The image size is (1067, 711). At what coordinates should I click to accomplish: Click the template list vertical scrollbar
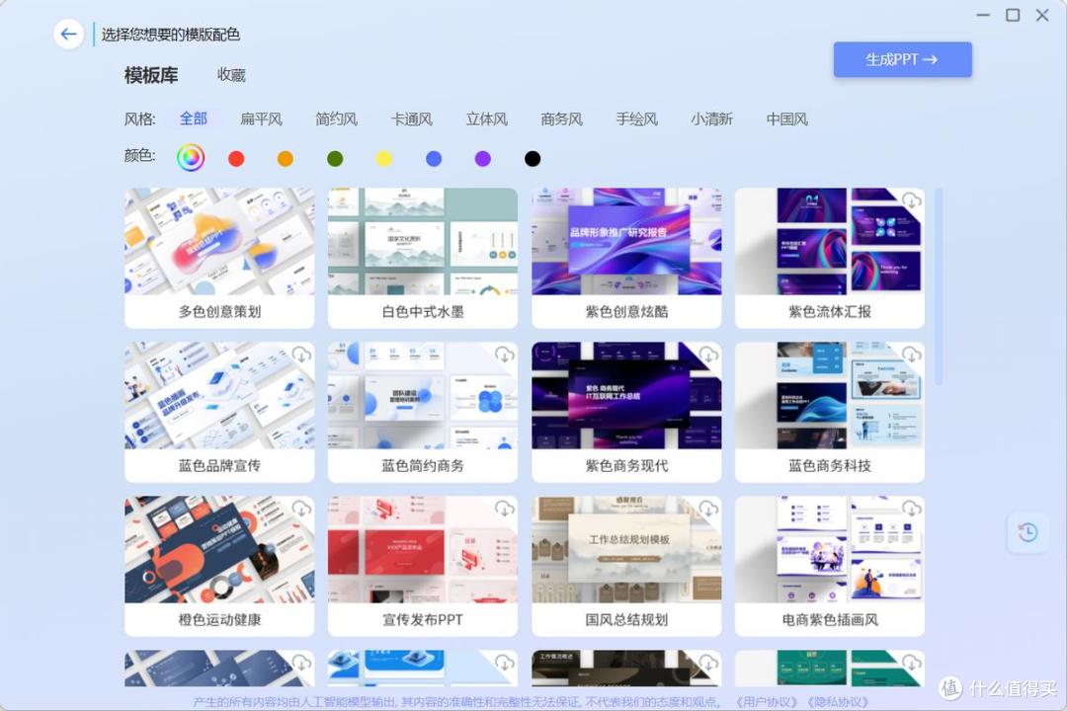coord(939,286)
